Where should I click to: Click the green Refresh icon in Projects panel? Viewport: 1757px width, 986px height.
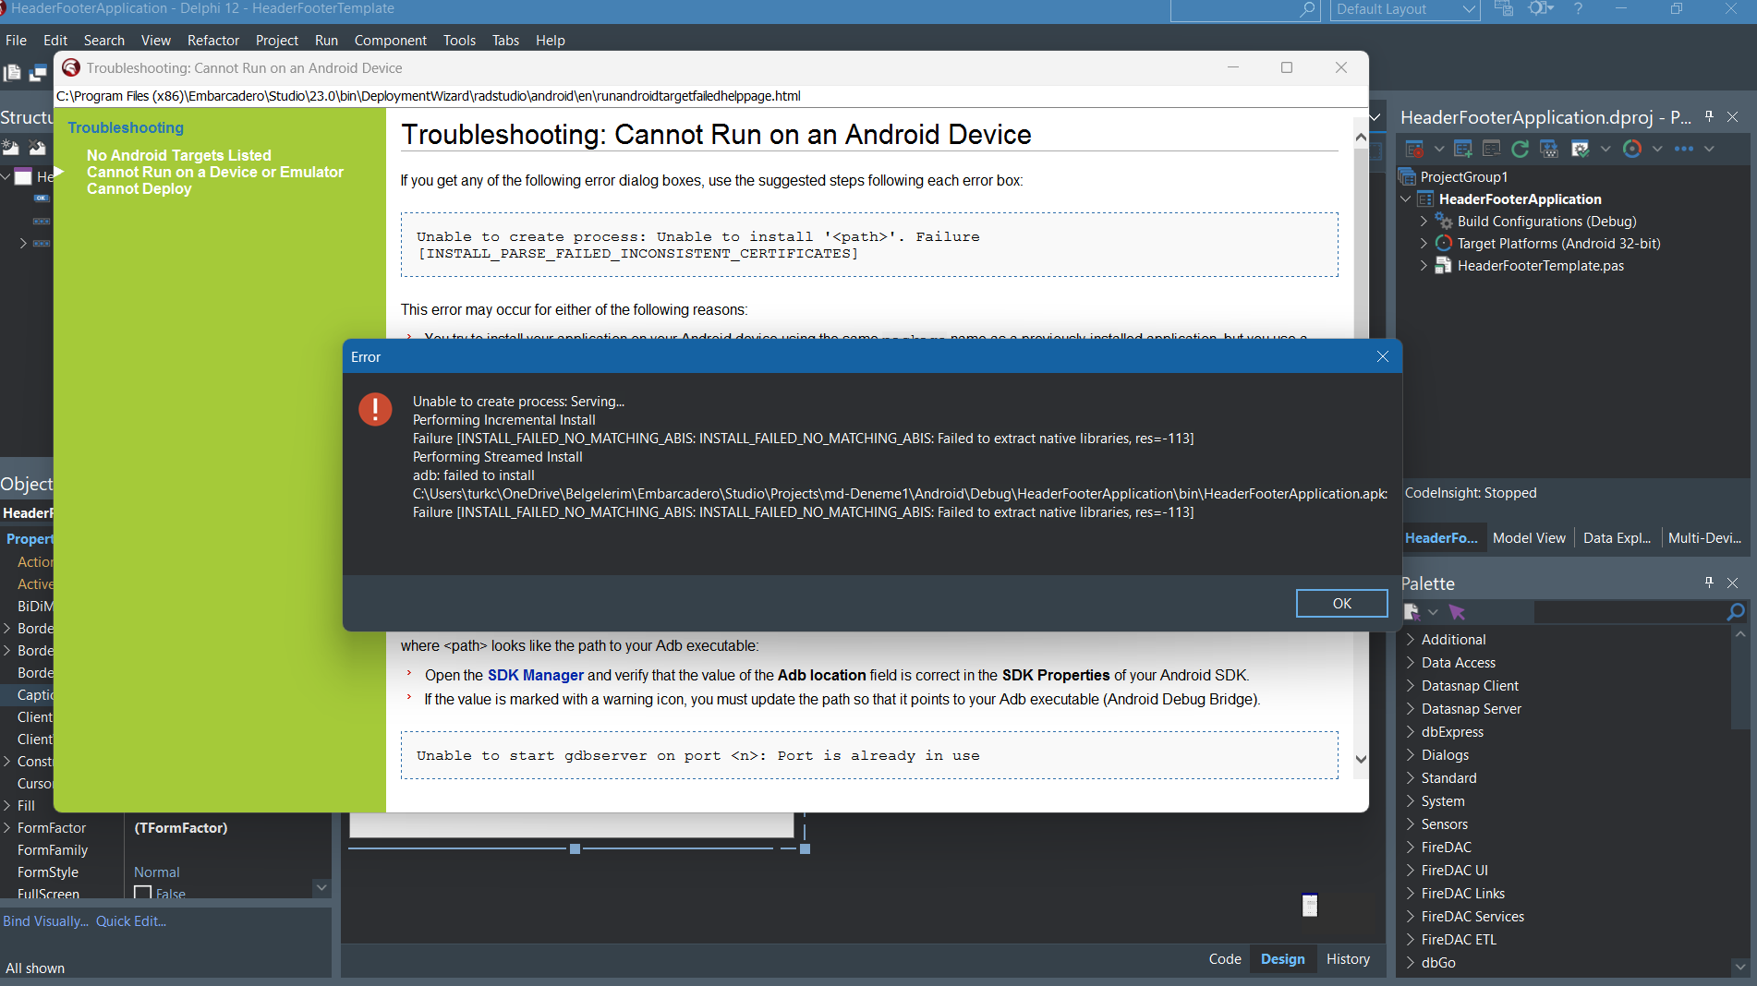1520,149
